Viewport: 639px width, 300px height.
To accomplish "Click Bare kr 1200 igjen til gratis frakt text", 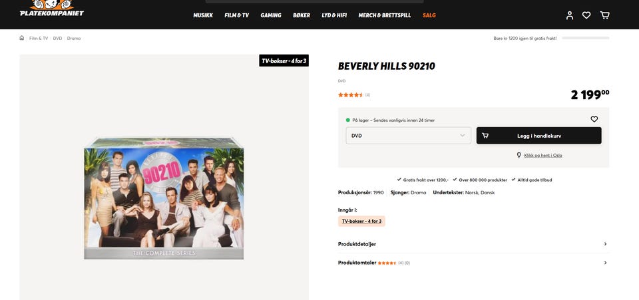I will pos(525,39).
